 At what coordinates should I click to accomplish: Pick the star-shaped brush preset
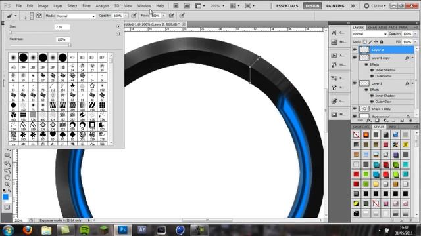(x=92, y=86)
